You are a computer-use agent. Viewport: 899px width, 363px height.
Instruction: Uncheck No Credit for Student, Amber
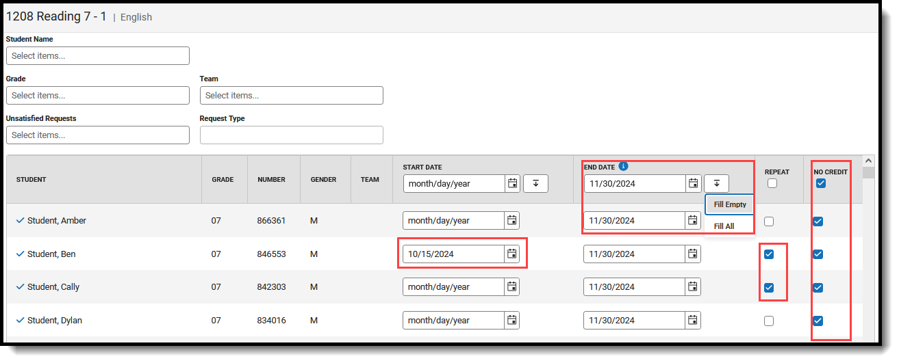[x=818, y=221]
